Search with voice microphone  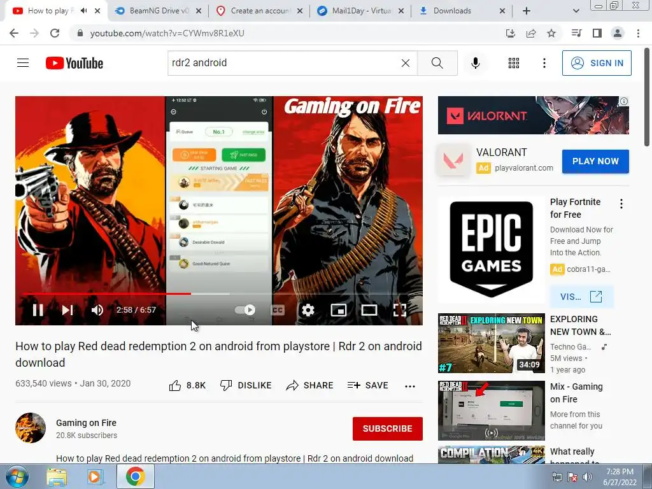tap(476, 63)
